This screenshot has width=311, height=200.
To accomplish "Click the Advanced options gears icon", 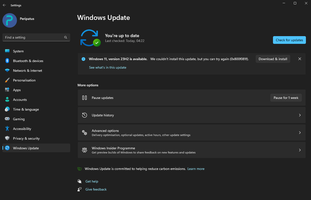I will pyautogui.click(x=84, y=132).
